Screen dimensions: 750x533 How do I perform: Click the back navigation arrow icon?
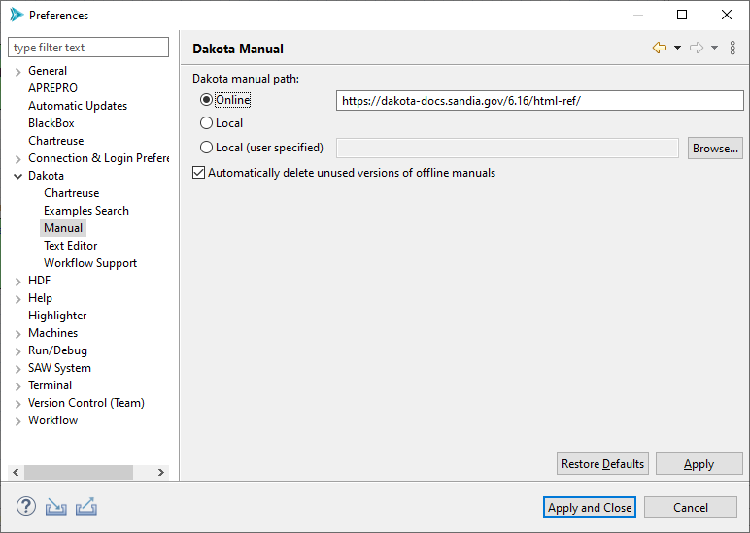coord(659,48)
